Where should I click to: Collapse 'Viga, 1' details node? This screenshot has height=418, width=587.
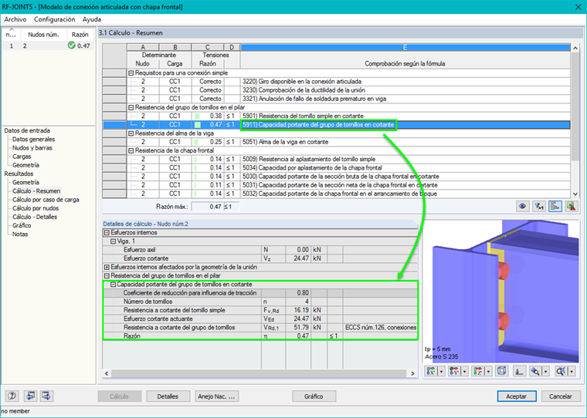click(113, 241)
